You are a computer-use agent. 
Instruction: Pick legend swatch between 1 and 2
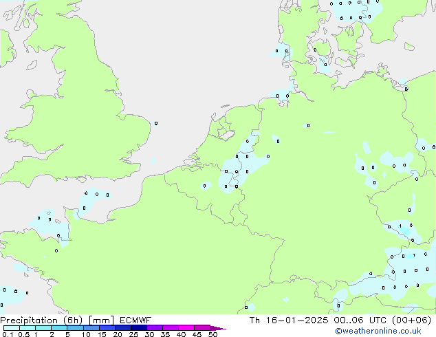43,328
